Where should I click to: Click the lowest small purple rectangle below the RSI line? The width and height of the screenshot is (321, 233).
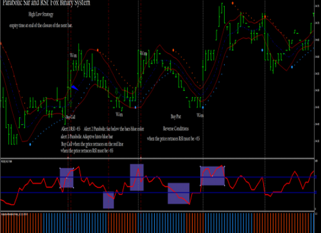109,200
